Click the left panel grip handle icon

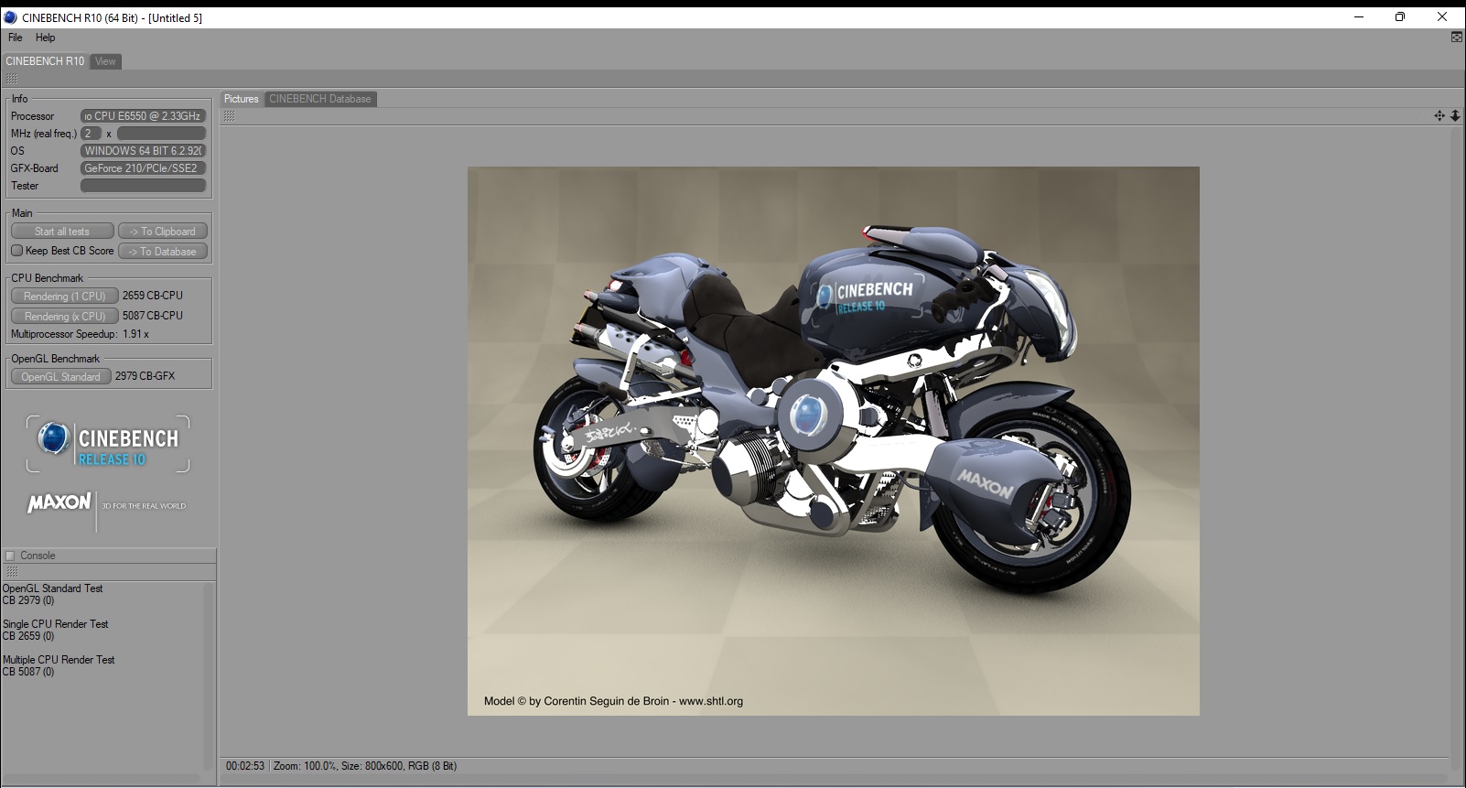(12, 80)
